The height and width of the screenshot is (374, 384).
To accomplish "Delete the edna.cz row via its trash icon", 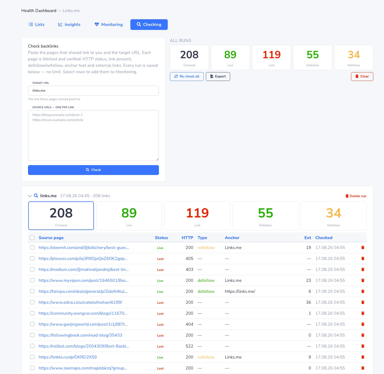I will pyautogui.click(x=363, y=302).
